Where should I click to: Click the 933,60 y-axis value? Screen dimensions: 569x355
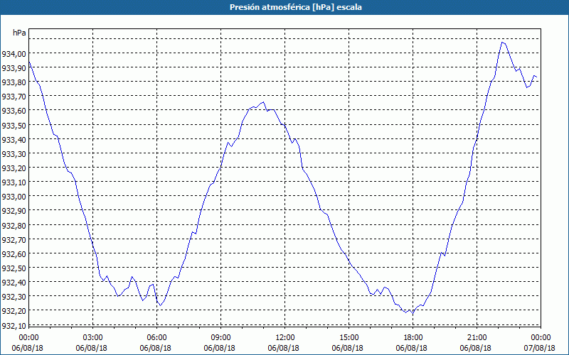14,111
